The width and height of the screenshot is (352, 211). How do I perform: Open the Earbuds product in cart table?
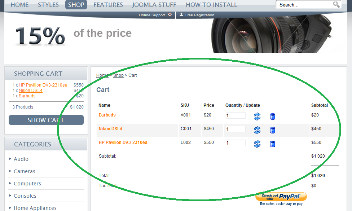tap(107, 115)
